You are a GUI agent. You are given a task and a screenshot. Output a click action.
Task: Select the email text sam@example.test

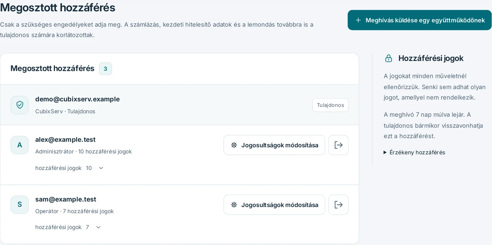pyautogui.click(x=66, y=199)
